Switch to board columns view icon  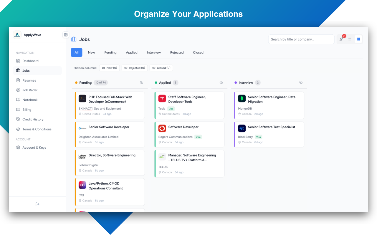coord(358,39)
